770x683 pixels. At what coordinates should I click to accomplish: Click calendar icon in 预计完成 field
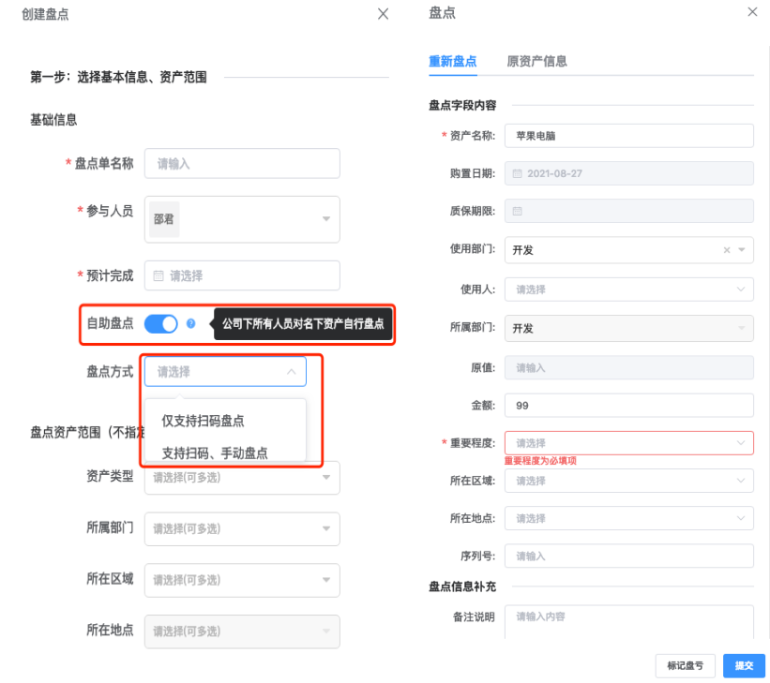point(159,276)
